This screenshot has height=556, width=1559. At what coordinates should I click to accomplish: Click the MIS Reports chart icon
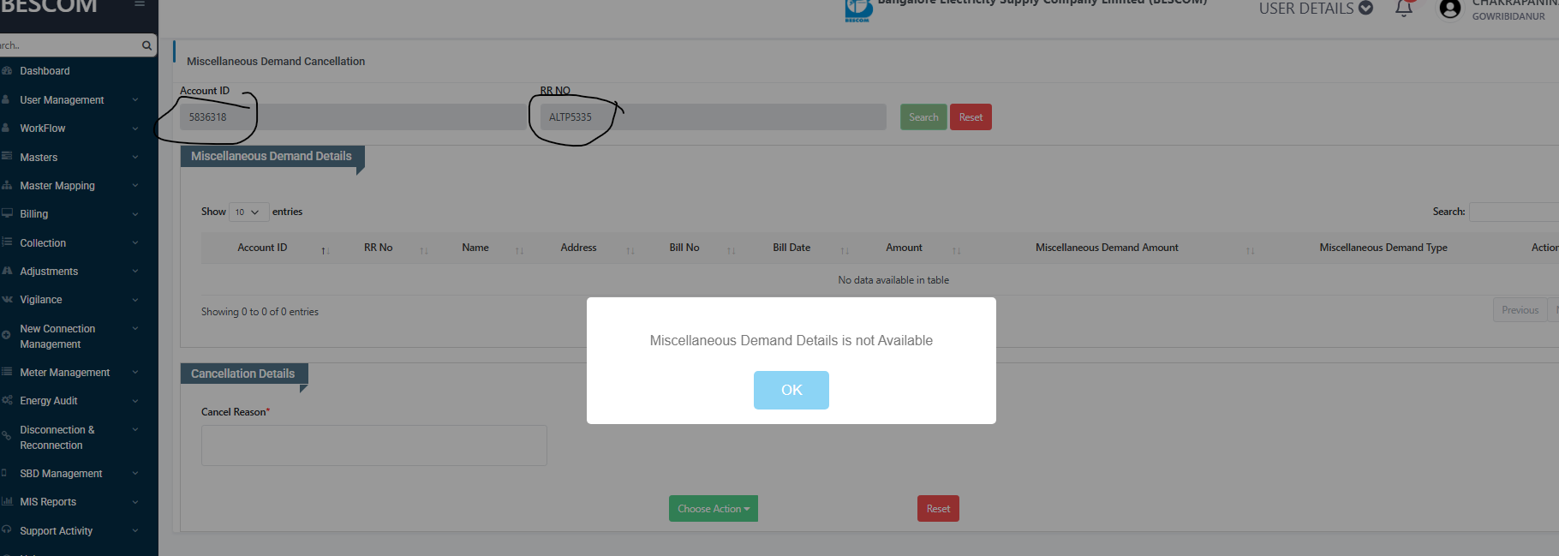tap(6, 501)
